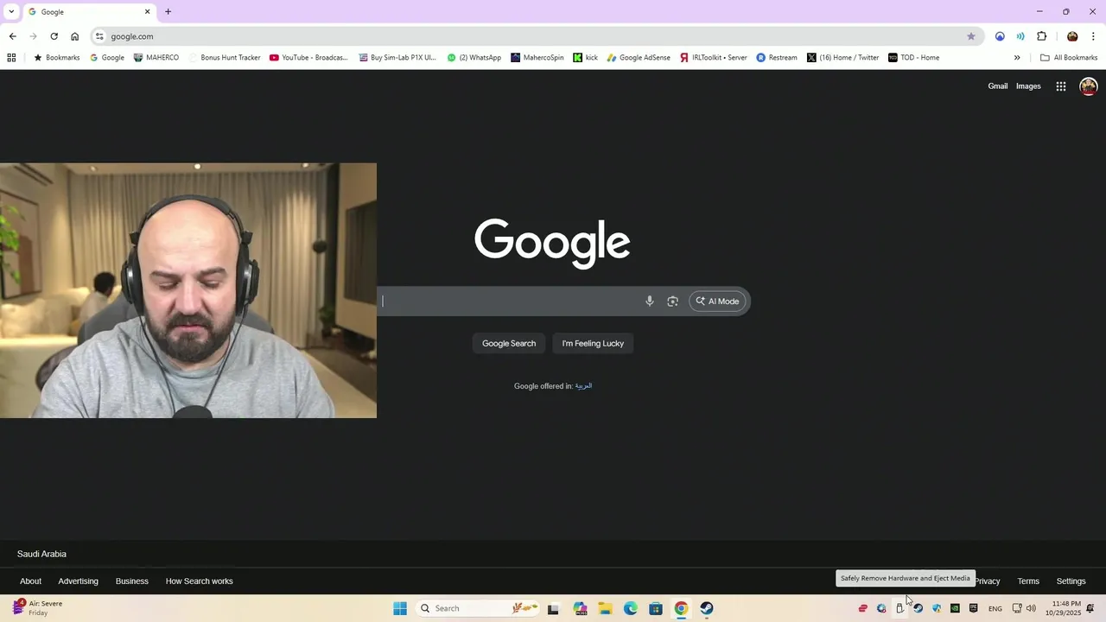Image resolution: width=1106 pixels, height=622 pixels.
Task: Open the NVIDIA tray icon
Action: tap(955, 608)
